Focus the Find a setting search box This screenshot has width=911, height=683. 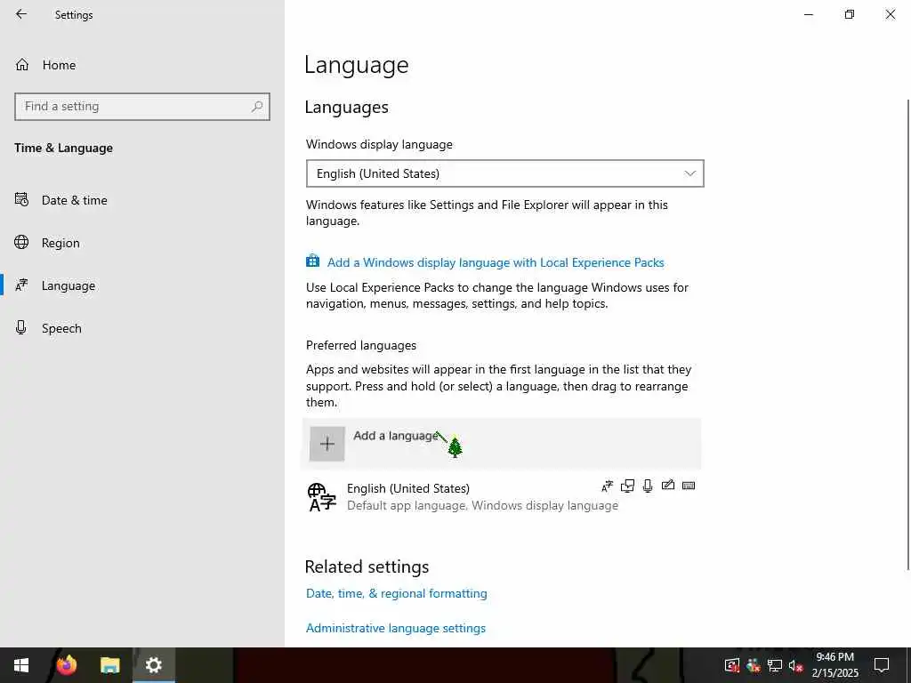[142, 107]
